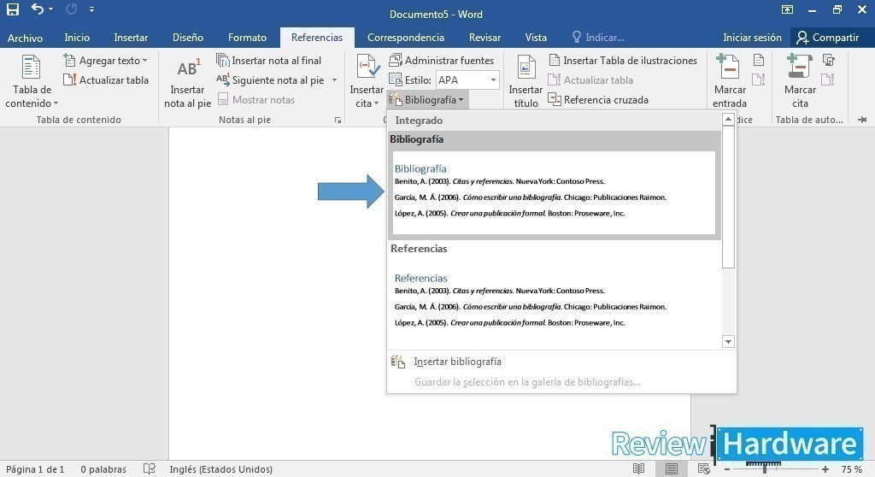Viewport: 875px width, 477px height.
Task: Open the Tabla de contenido button
Action: coord(32,81)
